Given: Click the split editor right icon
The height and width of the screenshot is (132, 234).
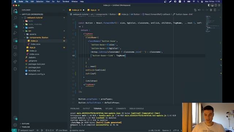Looking at the screenshot, I should point(215,10).
